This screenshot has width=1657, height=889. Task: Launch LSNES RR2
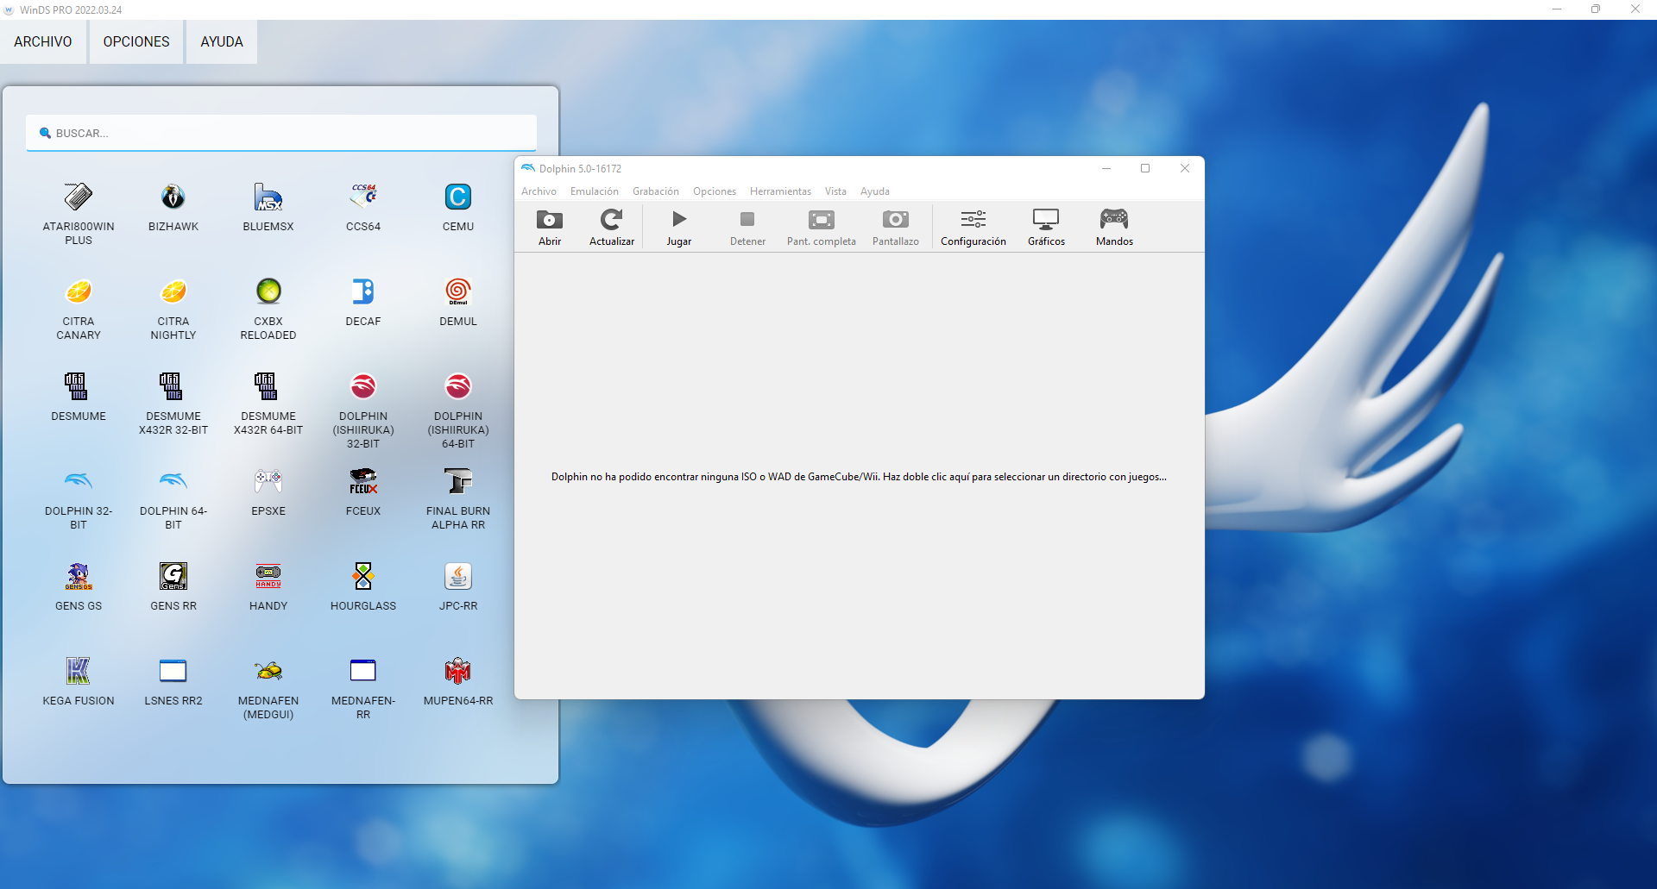pos(173,682)
